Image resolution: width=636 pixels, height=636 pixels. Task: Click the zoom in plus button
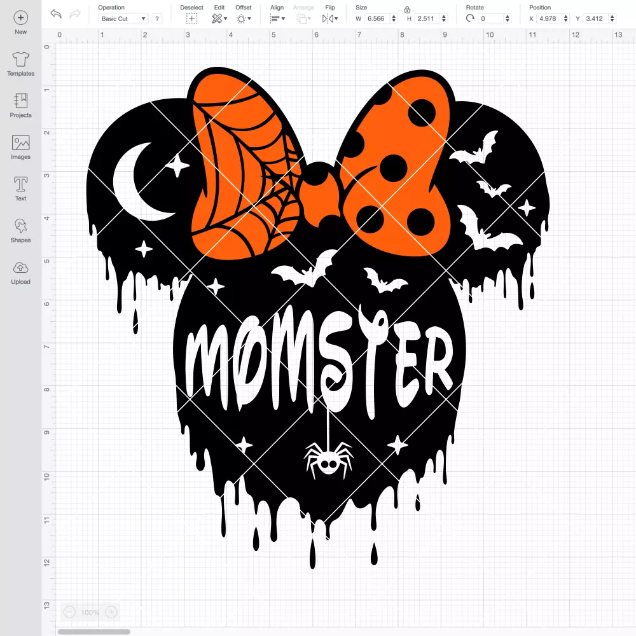point(111,612)
